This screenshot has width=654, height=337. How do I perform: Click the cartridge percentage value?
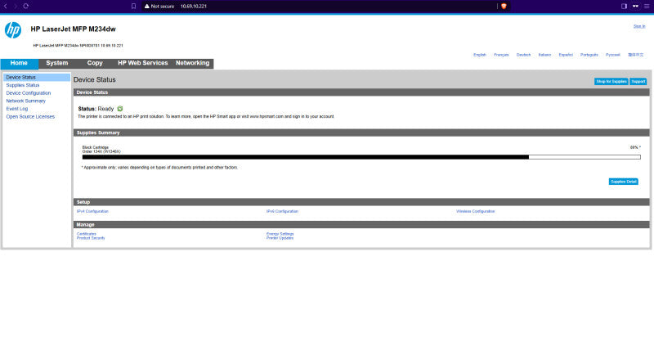[635, 148]
